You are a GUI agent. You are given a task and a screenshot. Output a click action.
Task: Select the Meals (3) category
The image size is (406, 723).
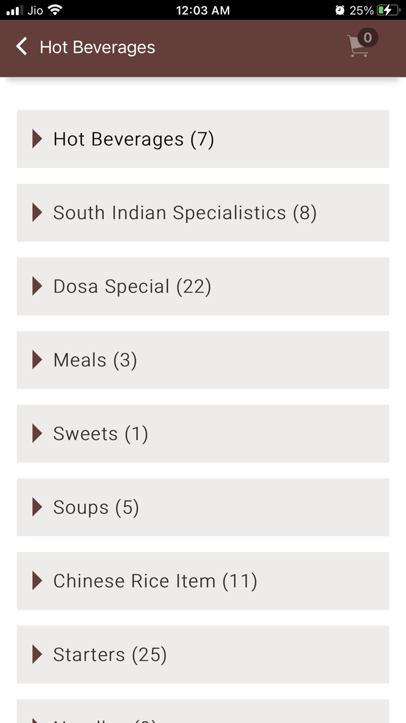click(95, 360)
